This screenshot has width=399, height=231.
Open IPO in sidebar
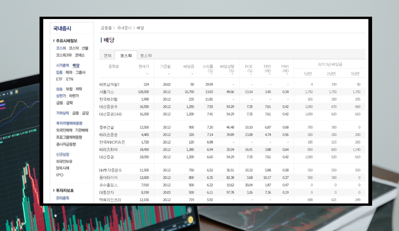click(x=60, y=175)
